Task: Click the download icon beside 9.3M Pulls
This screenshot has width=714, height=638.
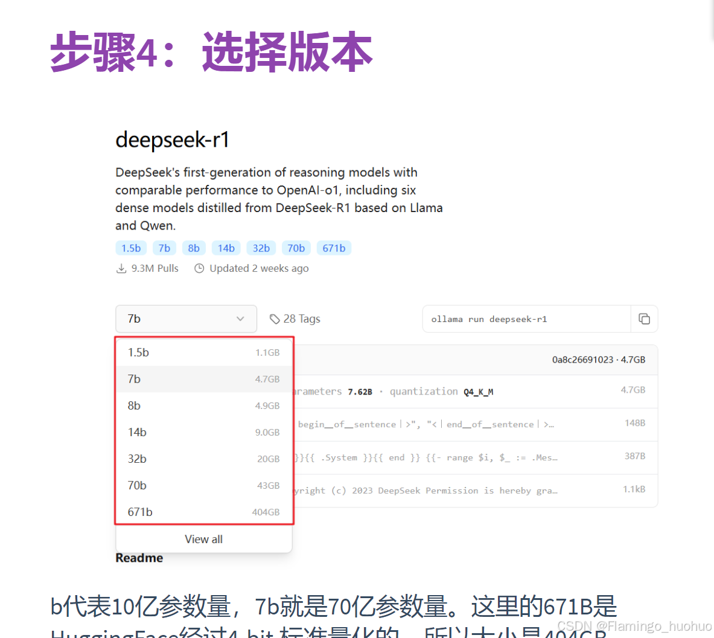Action: pos(121,268)
